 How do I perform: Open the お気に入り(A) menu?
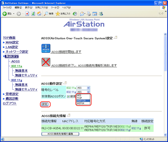point(41,8)
